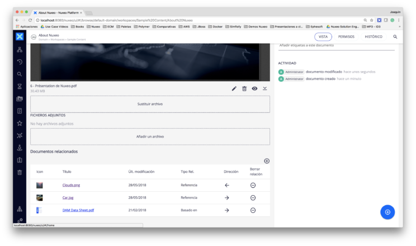Click the Añadir un archivo drop zone
Screen dimensions: 416x246
click(150, 136)
